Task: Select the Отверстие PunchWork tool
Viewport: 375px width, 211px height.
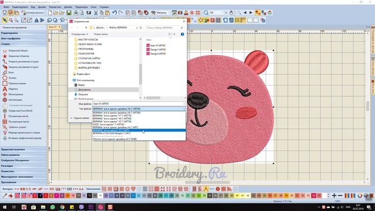Action: [x=18, y=111]
